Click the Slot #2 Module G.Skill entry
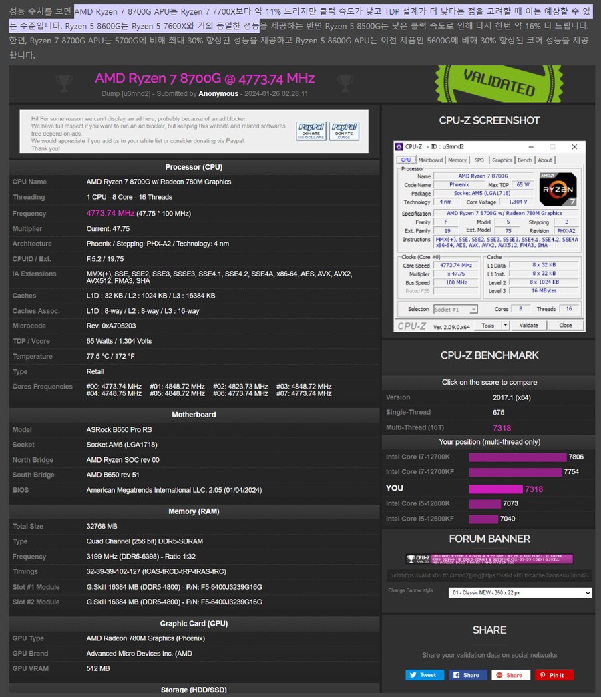Image resolution: width=601 pixels, height=697 pixels. [174, 602]
